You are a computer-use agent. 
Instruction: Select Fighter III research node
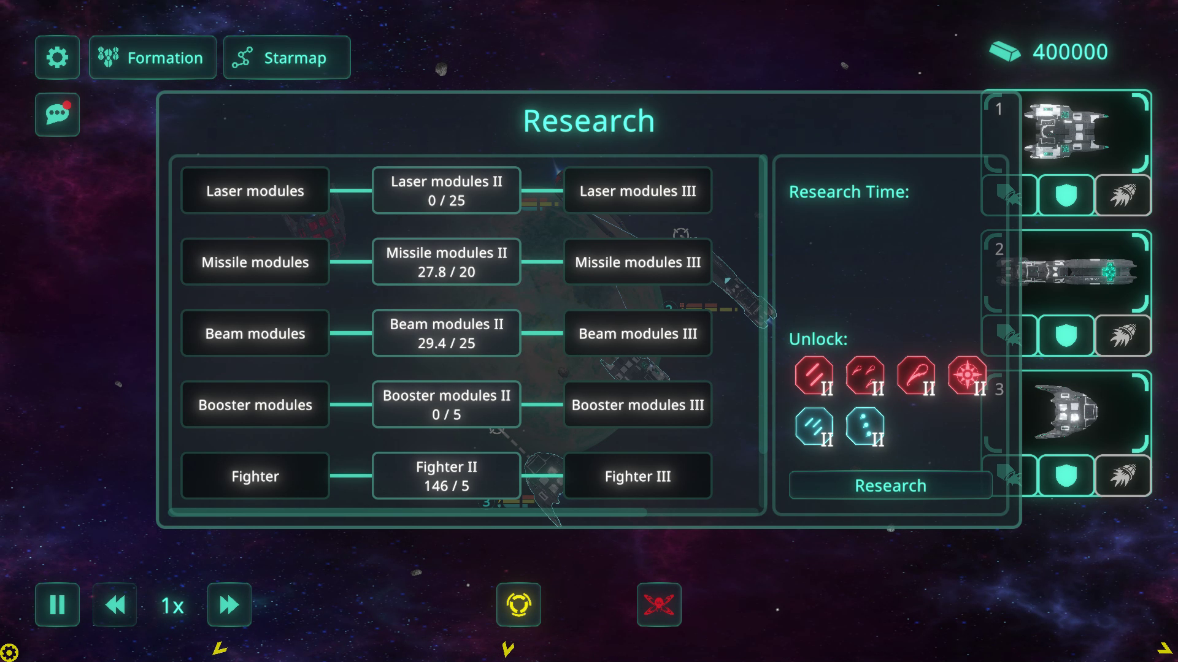click(x=637, y=476)
